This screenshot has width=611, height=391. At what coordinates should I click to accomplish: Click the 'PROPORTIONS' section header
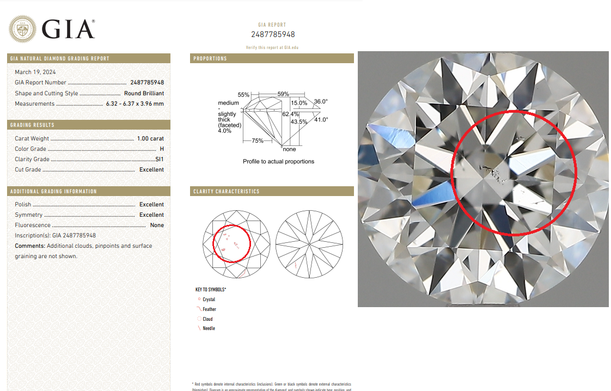272,58
